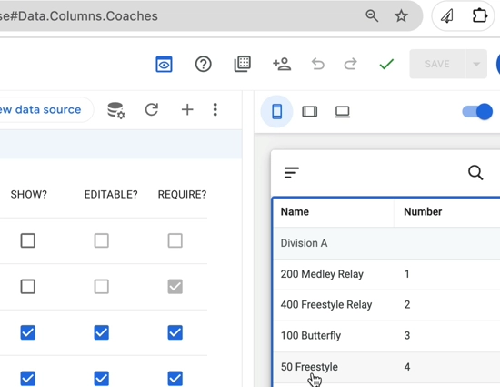
Task: Redo the last change
Action: [350, 64]
